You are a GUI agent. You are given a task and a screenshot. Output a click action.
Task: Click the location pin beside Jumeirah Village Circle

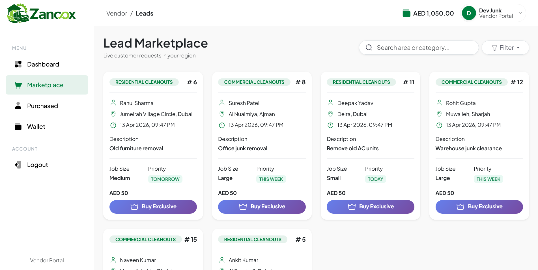point(113,114)
